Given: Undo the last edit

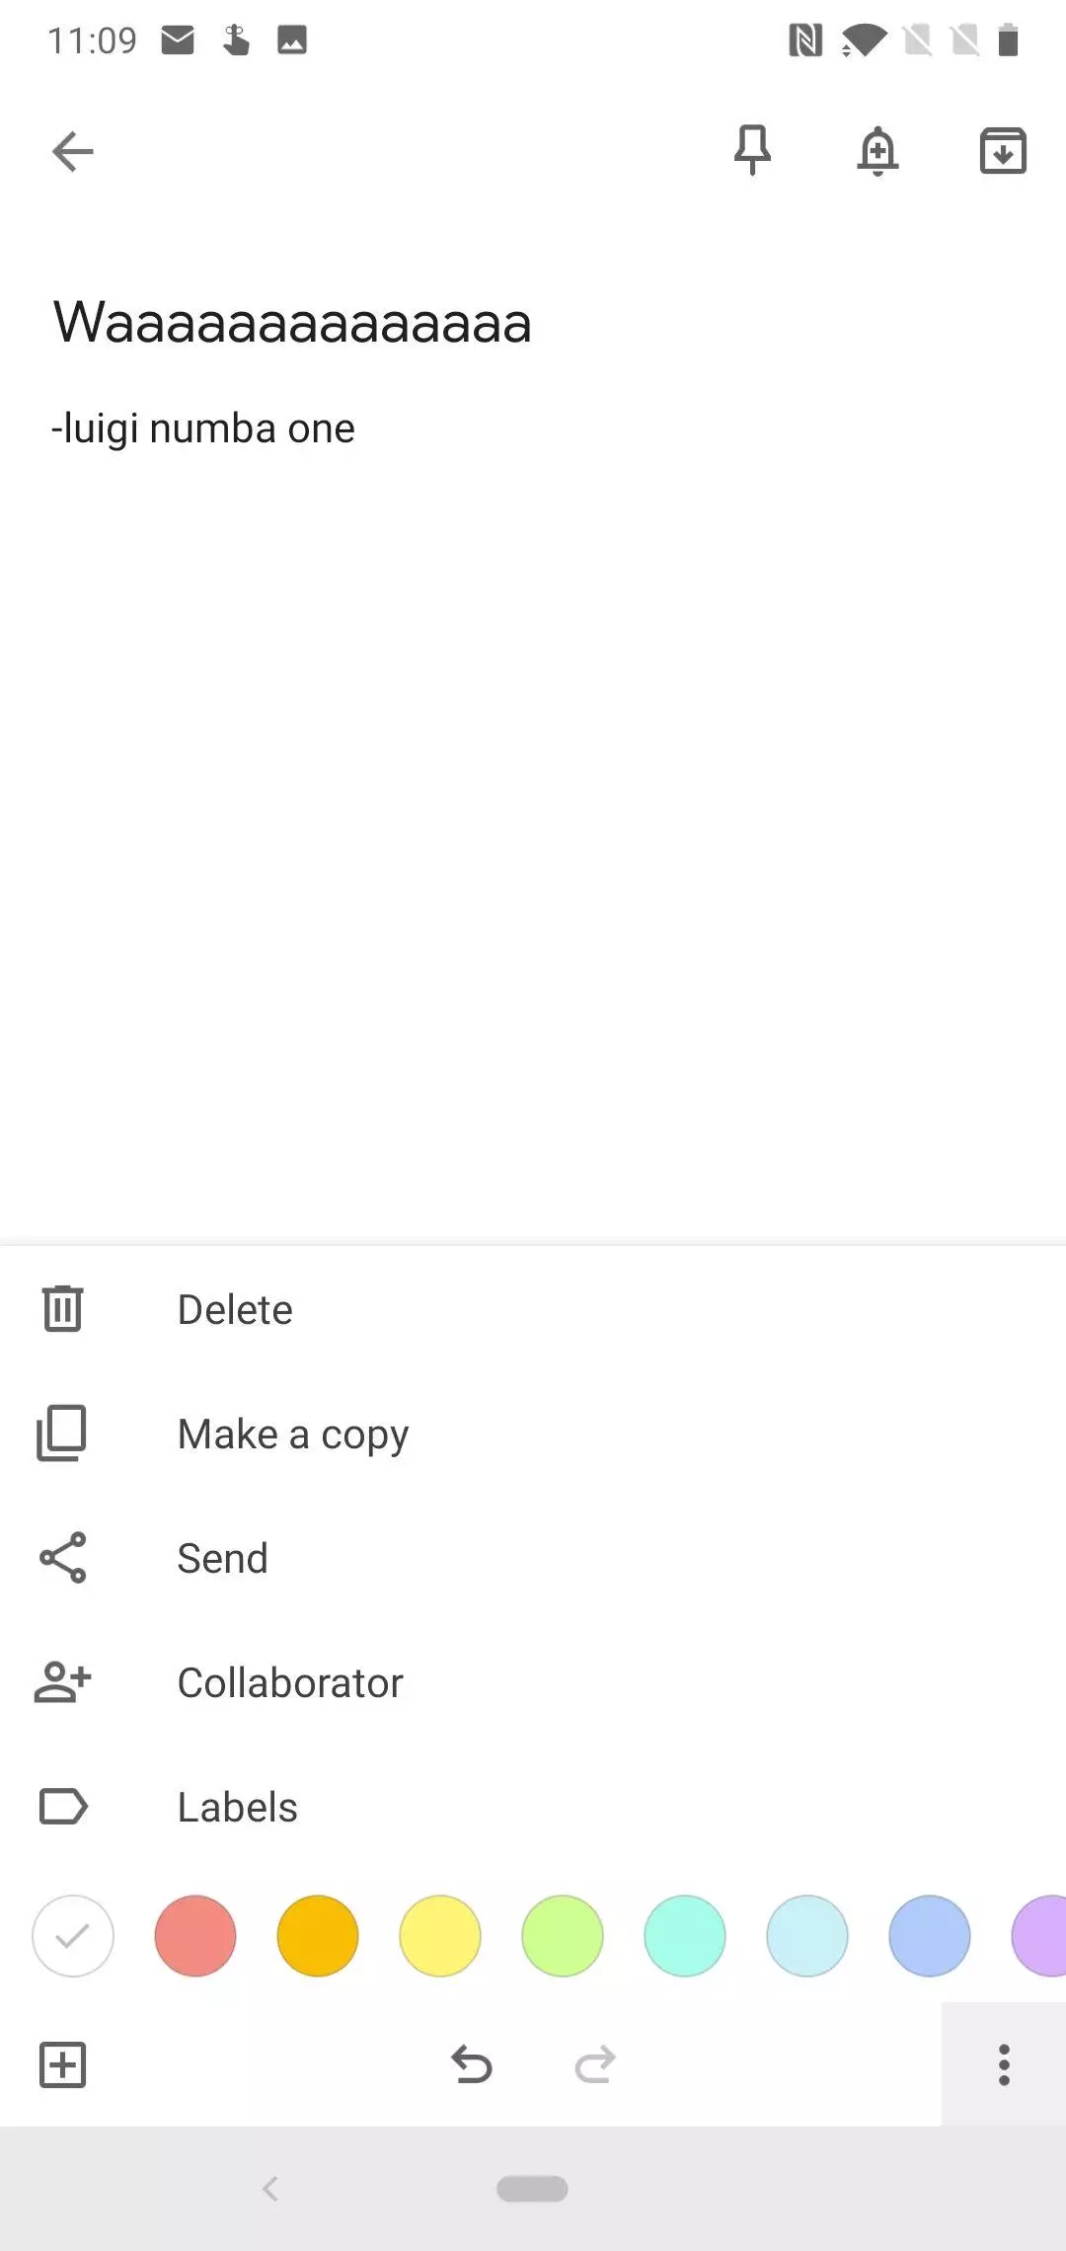Looking at the screenshot, I should coord(472,2064).
